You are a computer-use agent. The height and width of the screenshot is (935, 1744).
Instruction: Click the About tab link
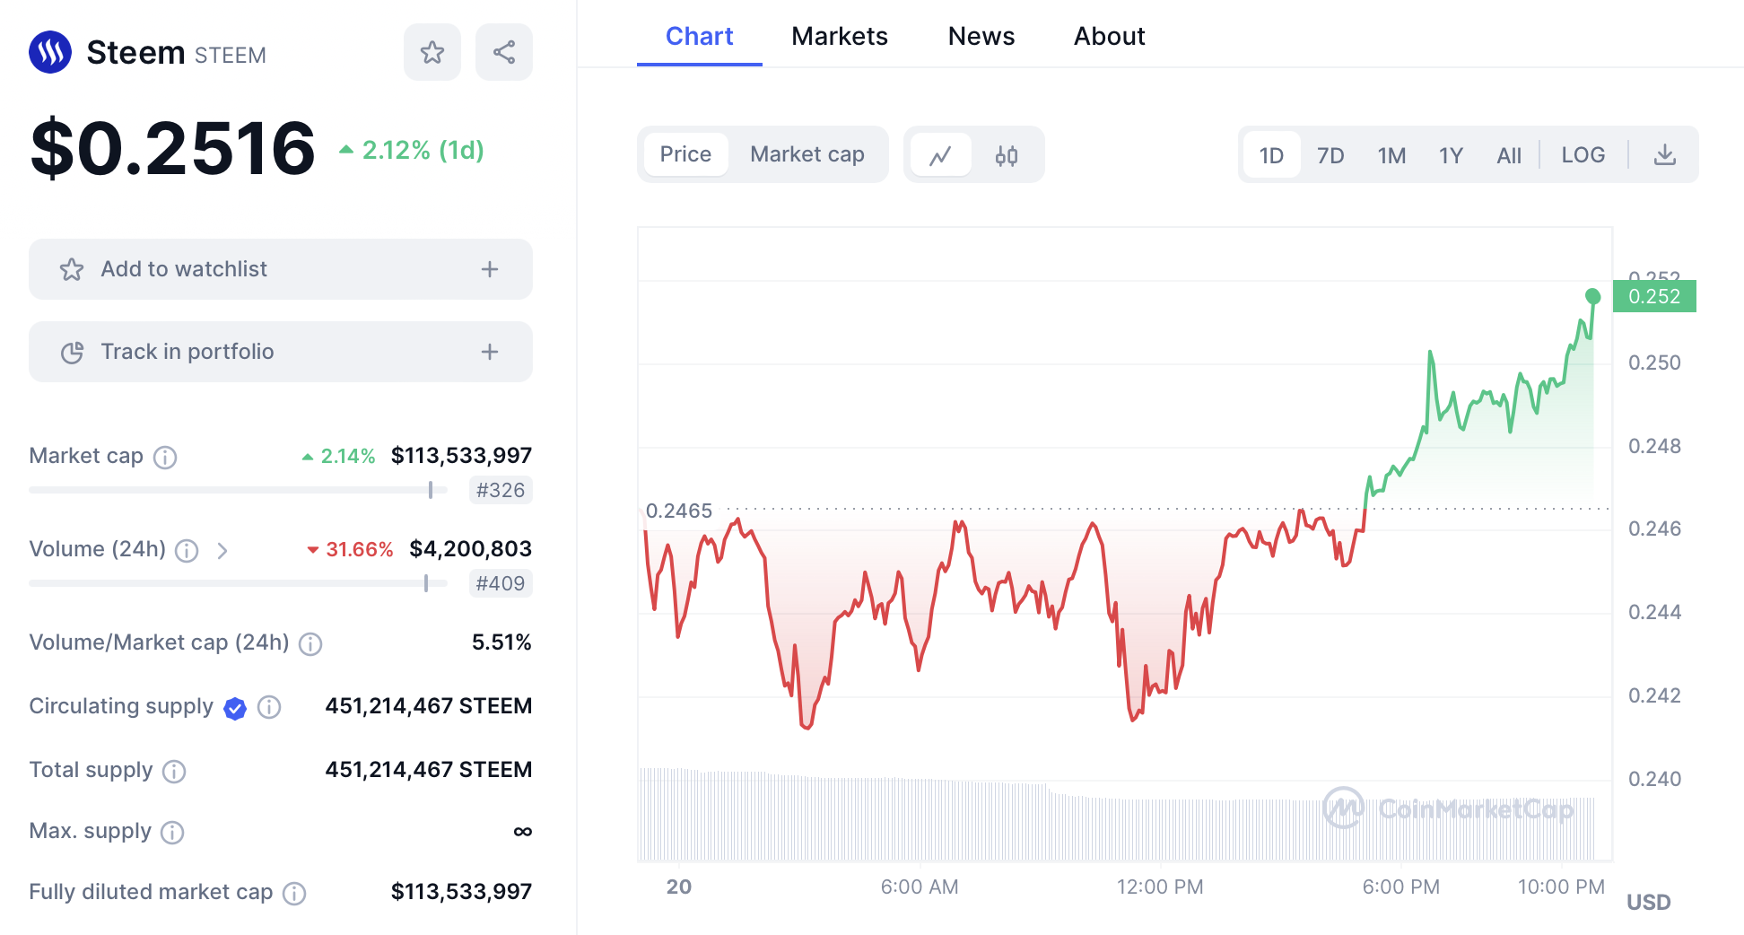click(1109, 36)
